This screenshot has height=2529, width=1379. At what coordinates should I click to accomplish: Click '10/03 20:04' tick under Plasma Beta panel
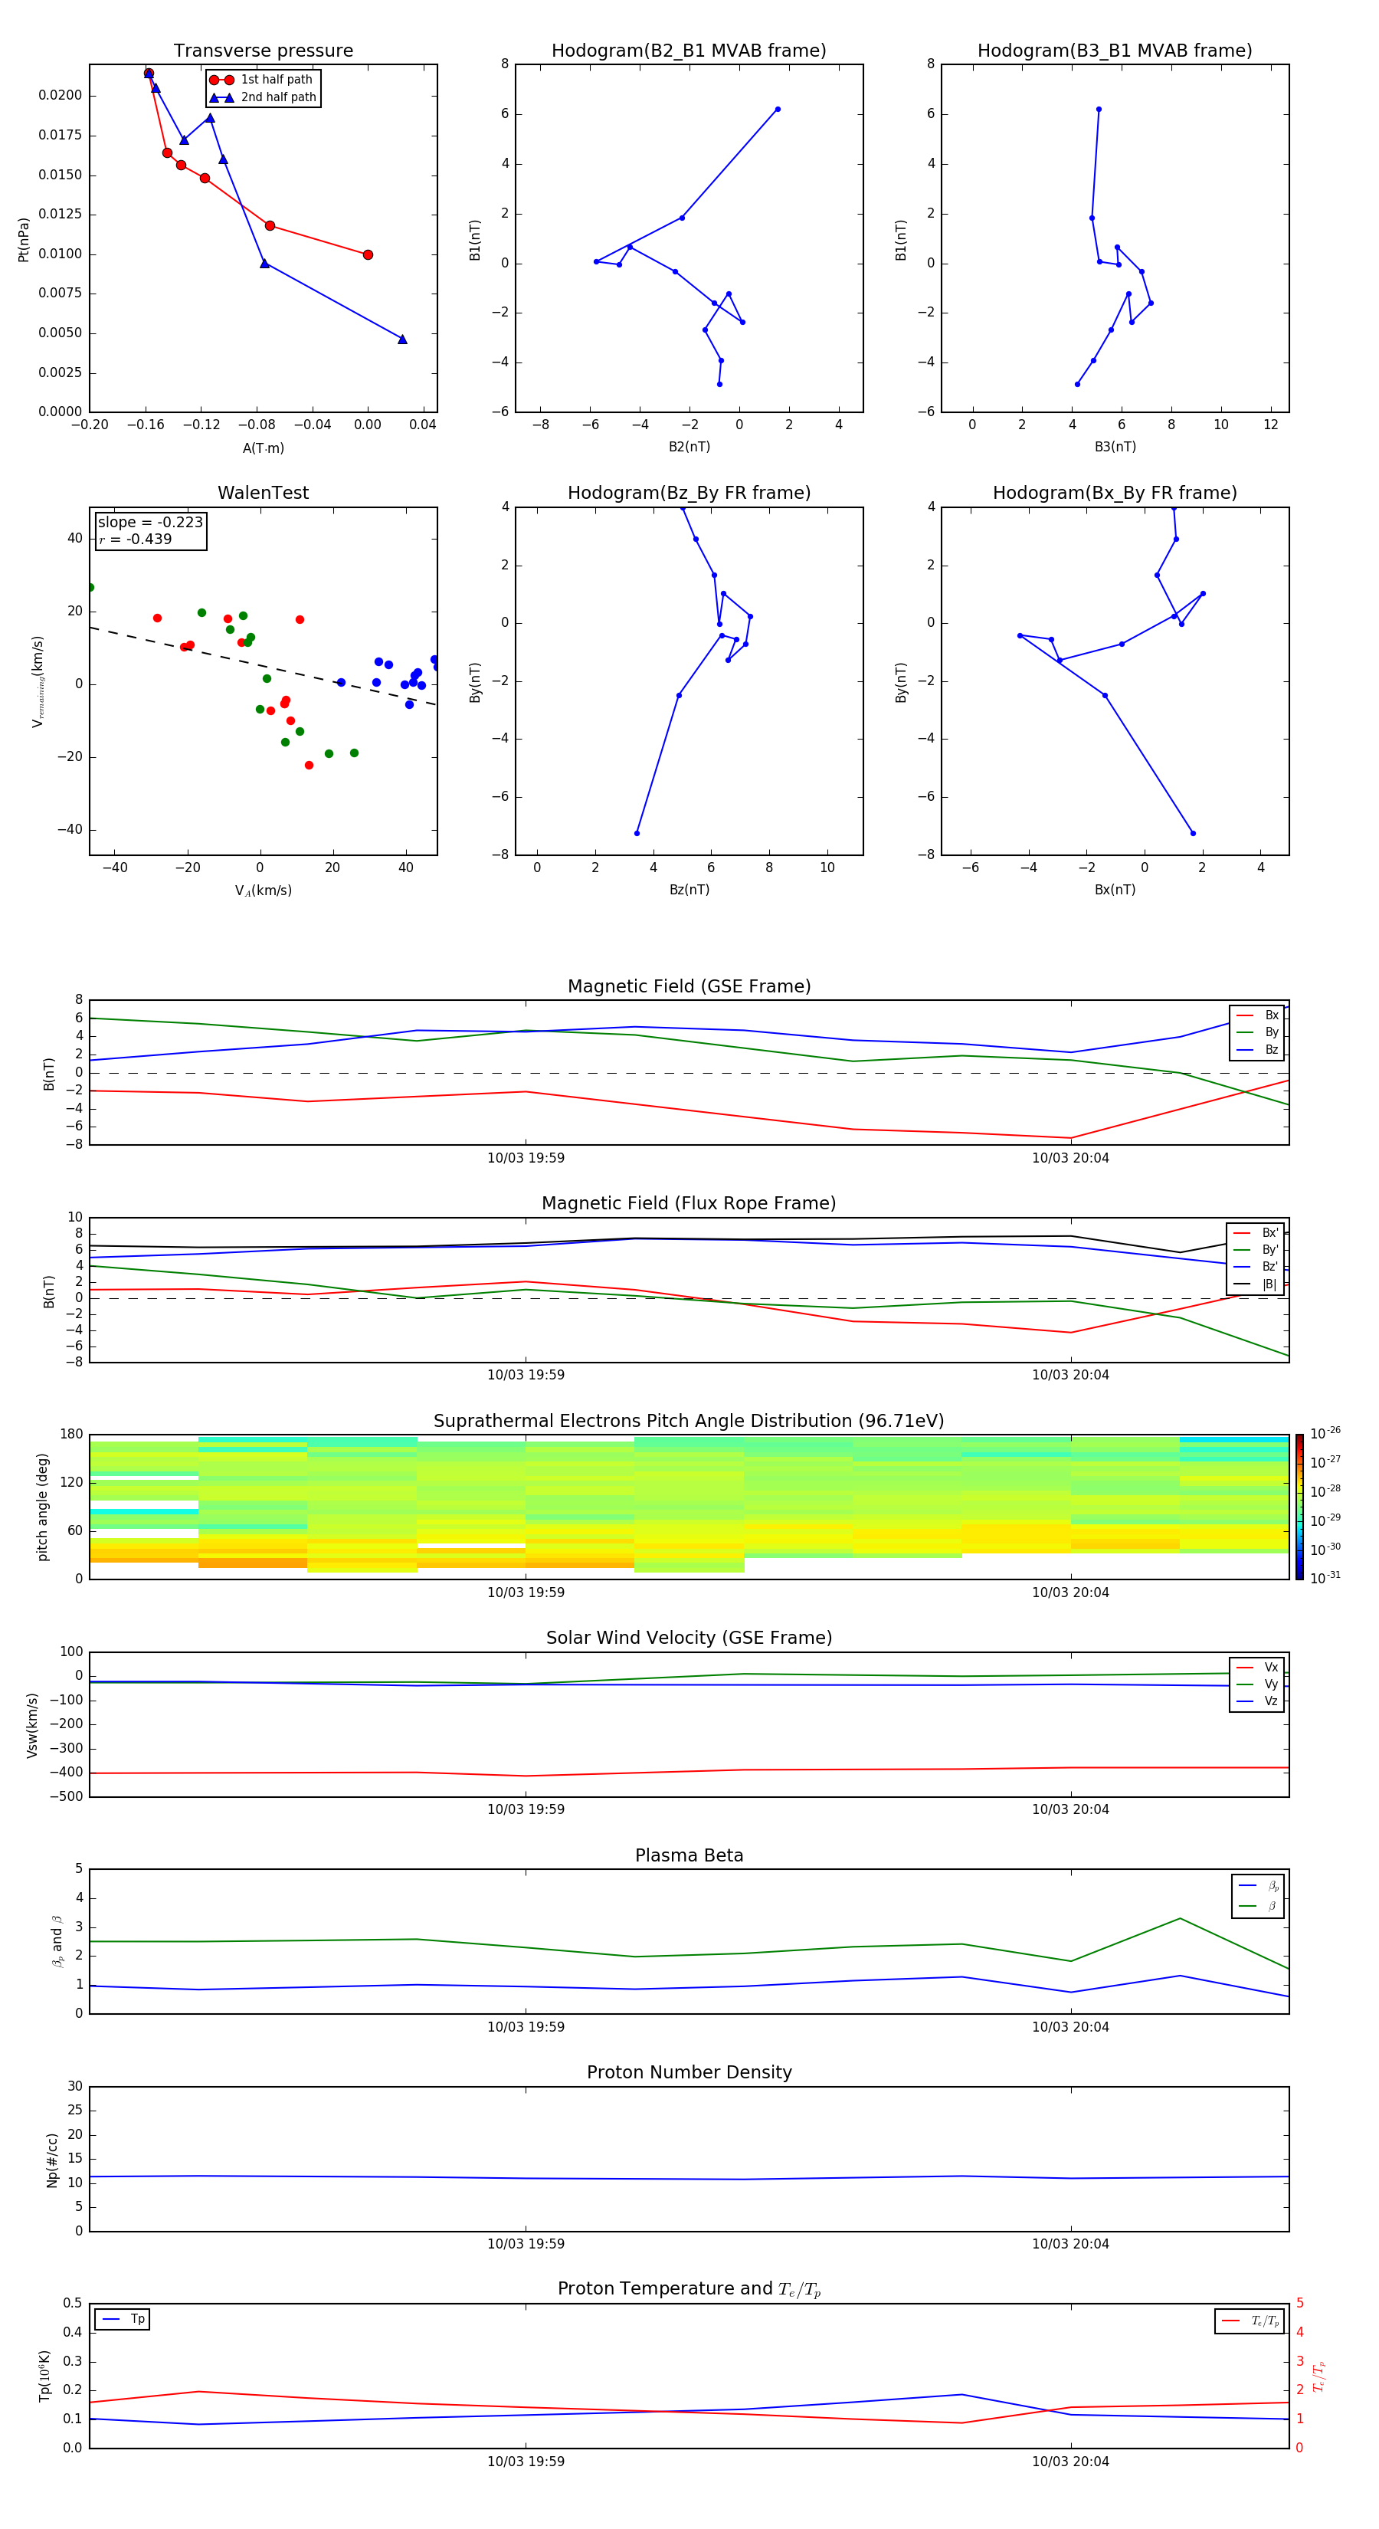click(x=1069, y=2027)
